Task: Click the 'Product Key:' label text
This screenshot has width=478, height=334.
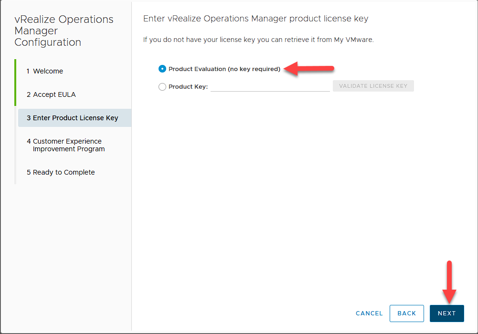Action: [188, 87]
